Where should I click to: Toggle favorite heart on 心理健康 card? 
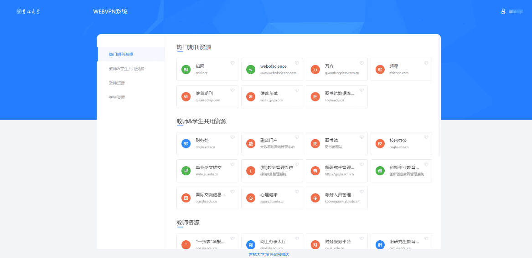(297, 192)
